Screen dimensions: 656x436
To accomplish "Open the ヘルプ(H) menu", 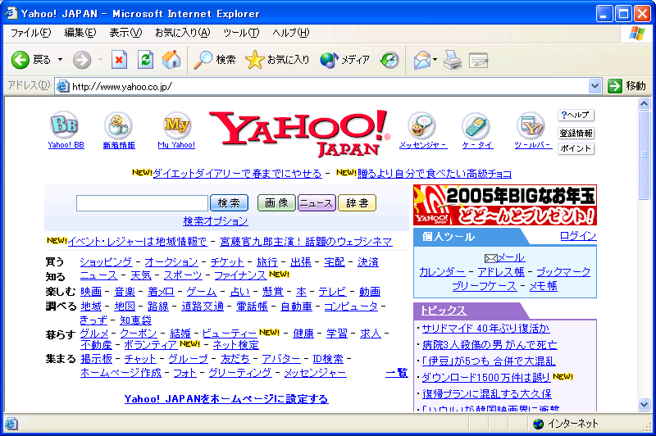I will pyautogui.click(x=291, y=33).
